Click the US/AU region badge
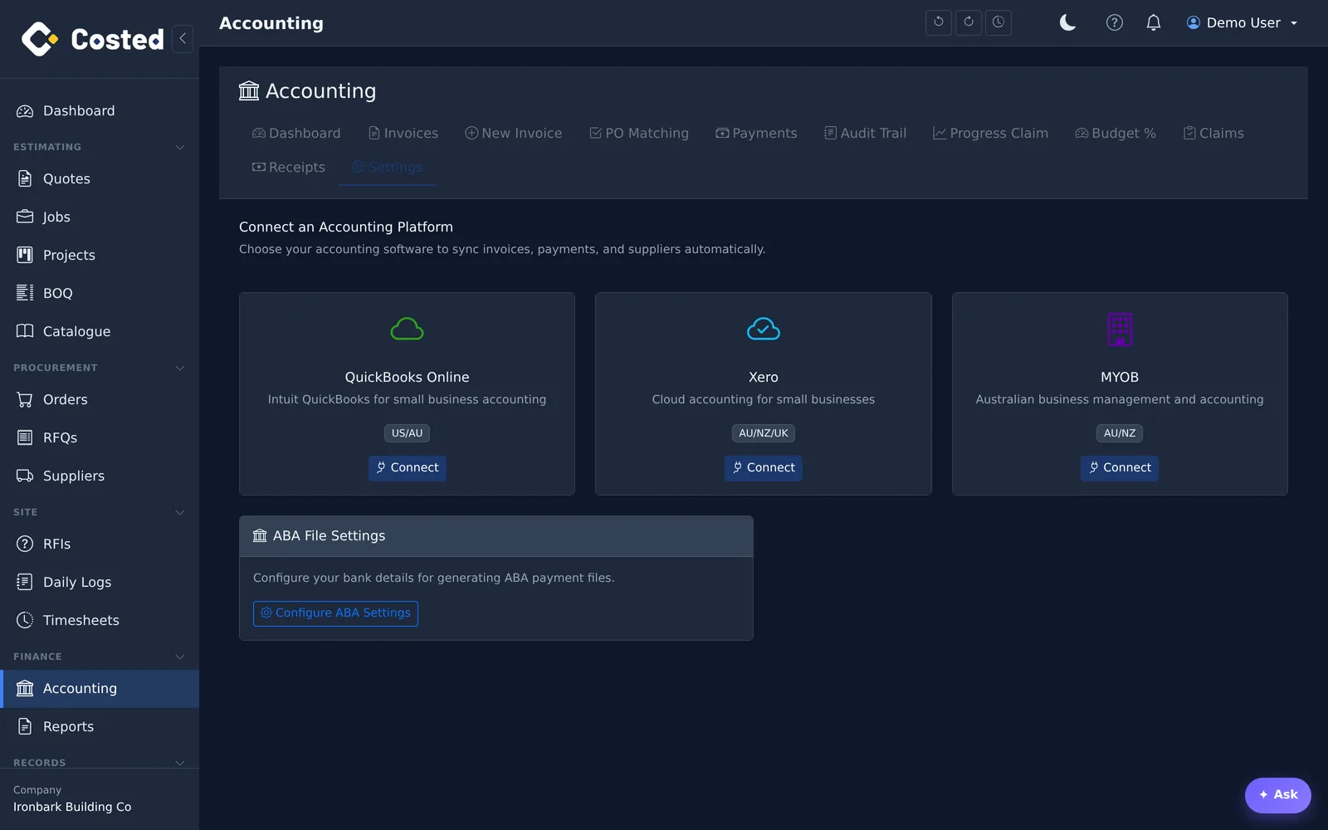 click(x=408, y=433)
